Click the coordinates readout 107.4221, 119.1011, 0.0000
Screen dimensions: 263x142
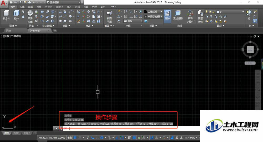tap(52, 138)
